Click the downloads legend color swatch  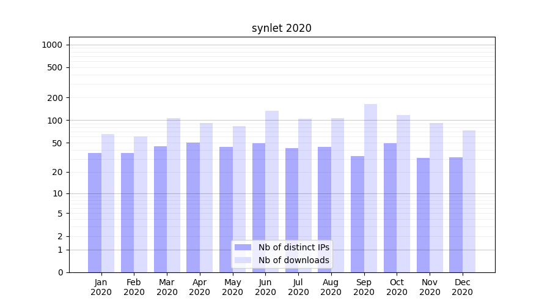pos(243,260)
